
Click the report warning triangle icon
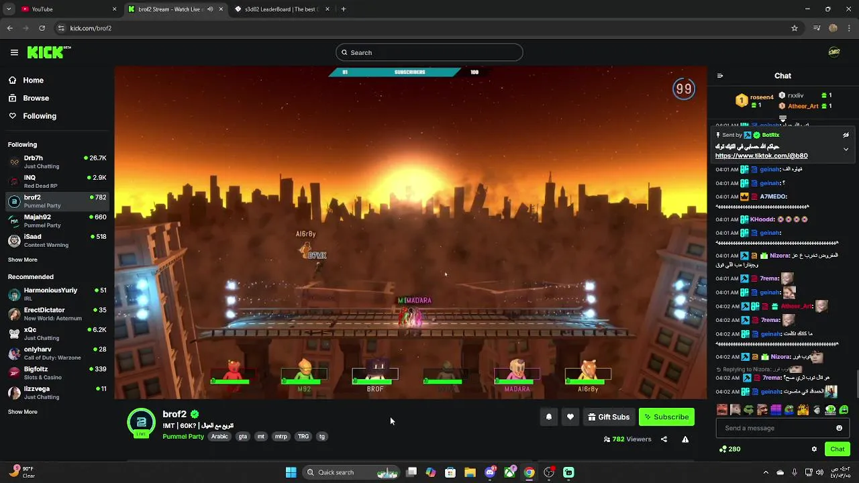pos(685,439)
